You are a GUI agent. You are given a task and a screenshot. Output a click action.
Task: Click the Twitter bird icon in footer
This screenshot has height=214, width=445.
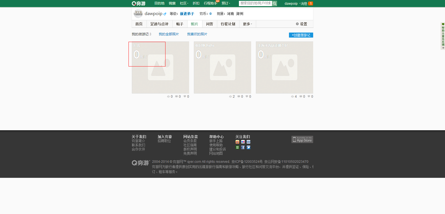click(x=248, y=147)
